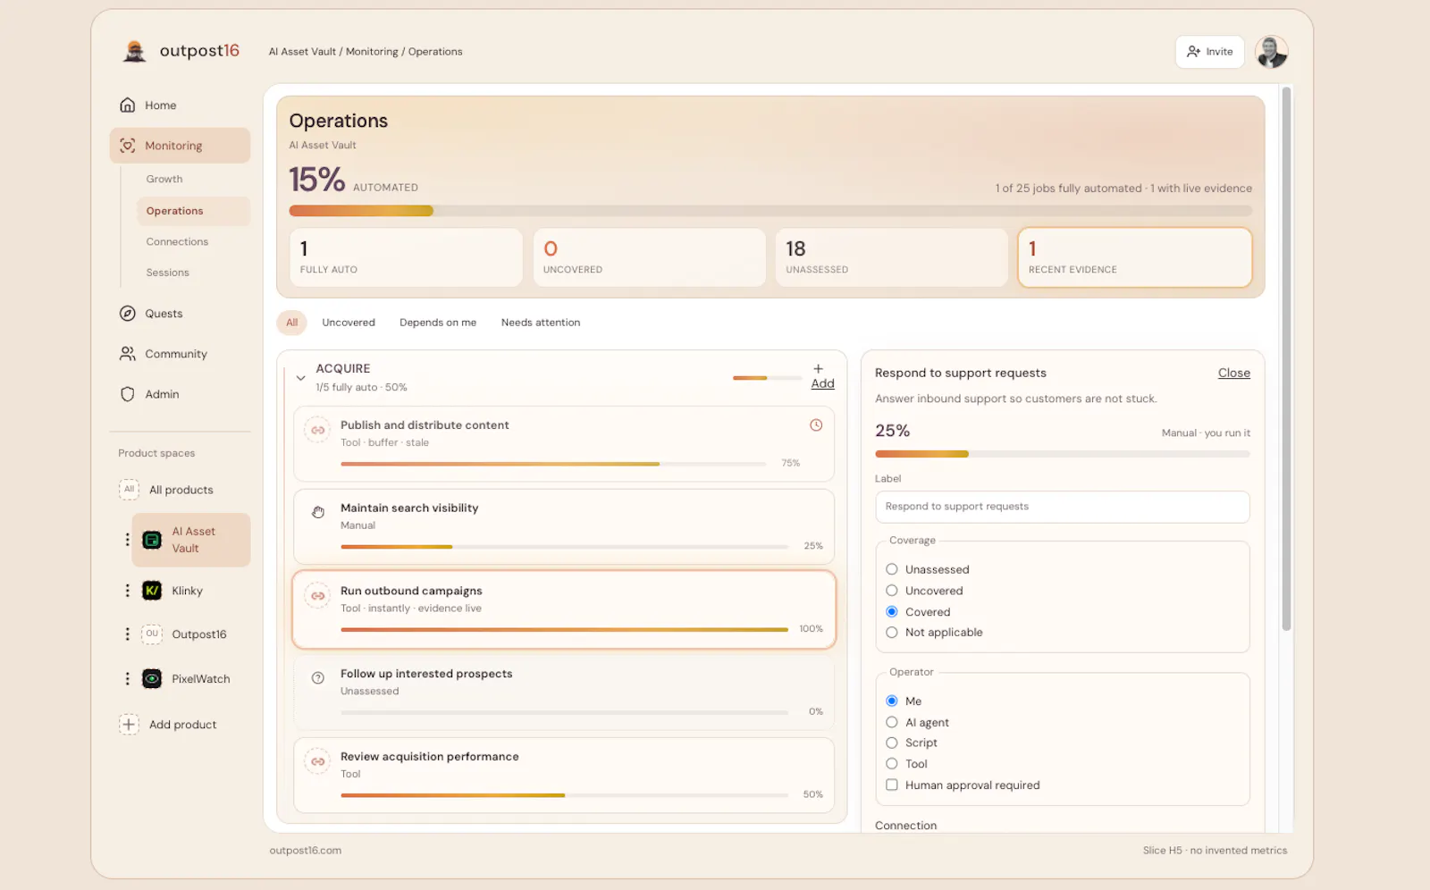Open the Home sidebar icon
The height and width of the screenshot is (890, 1430).
[x=128, y=105]
